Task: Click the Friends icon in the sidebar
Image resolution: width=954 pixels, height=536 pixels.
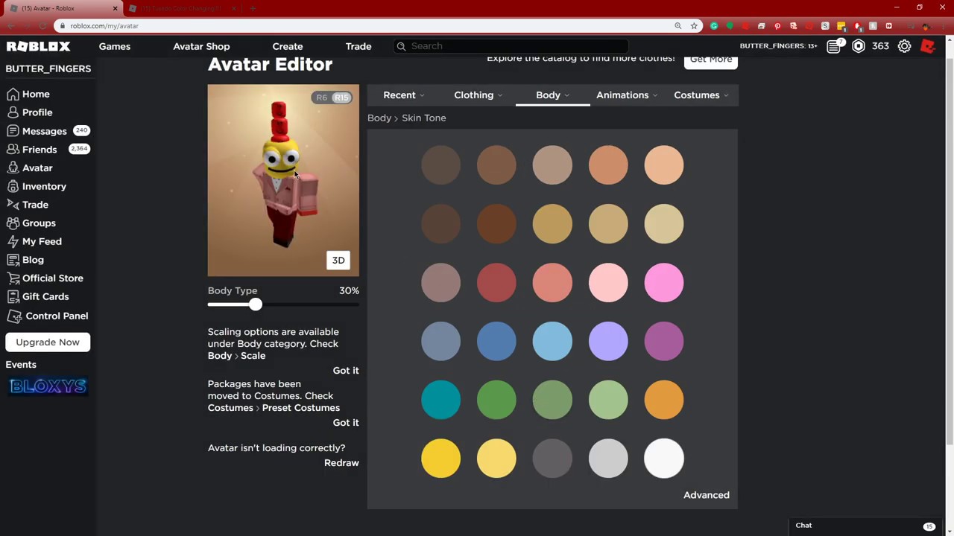Action: click(x=13, y=150)
